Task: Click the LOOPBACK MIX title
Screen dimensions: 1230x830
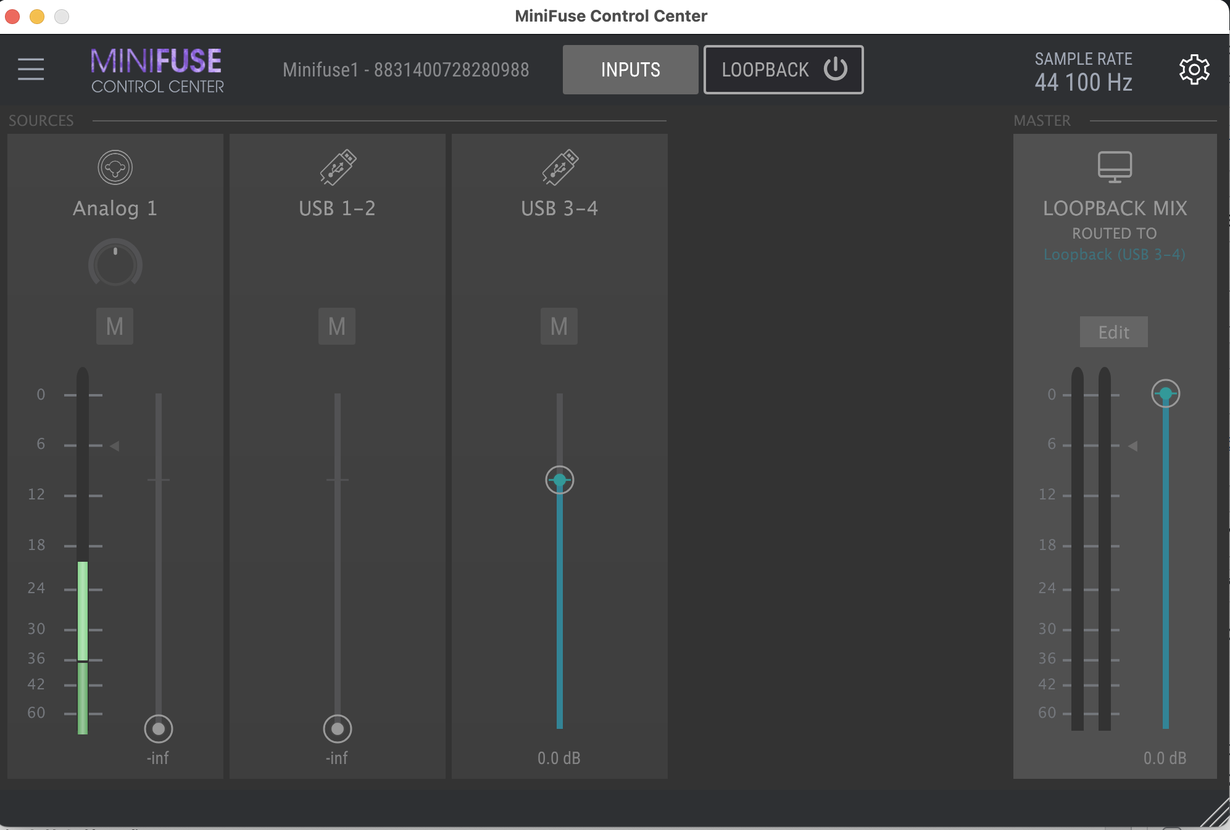Action: point(1115,208)
